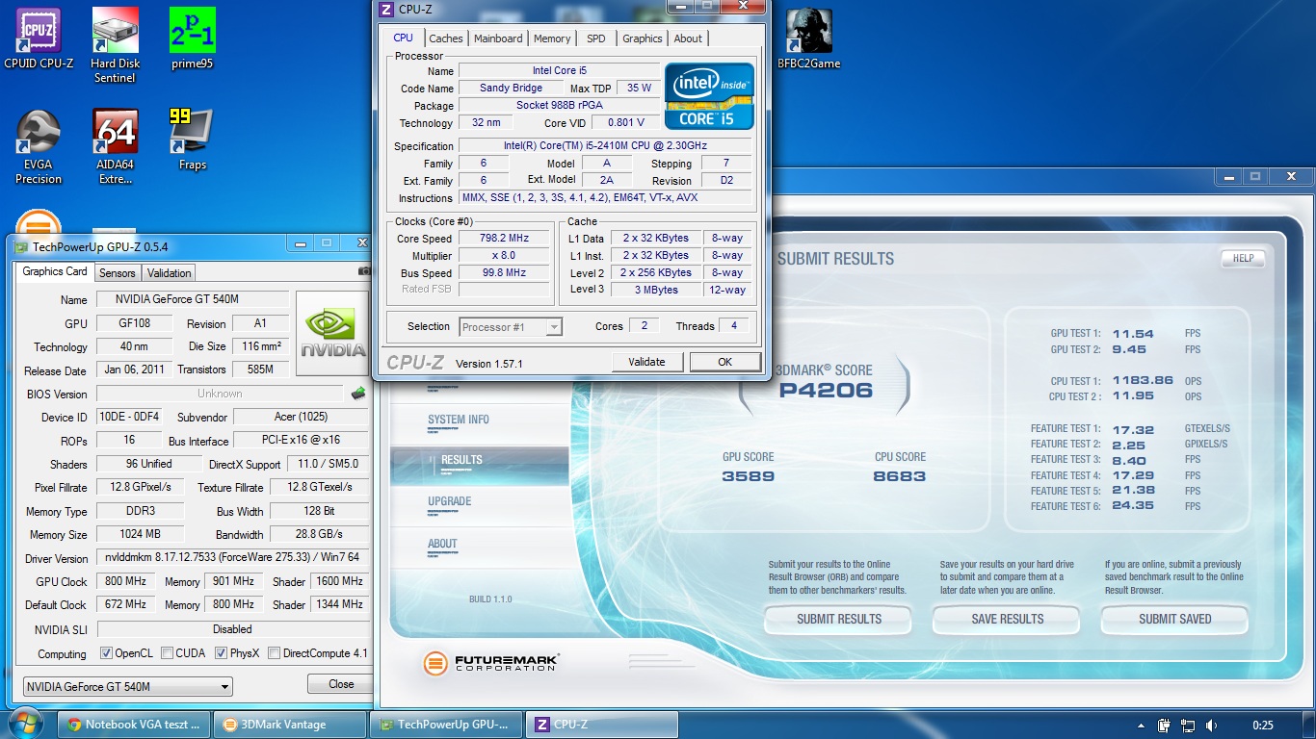The width and height of the screenshot is (1316, 739).
Task: Open CPUID CPU-Z desktop shortcut
Action: 39,39
